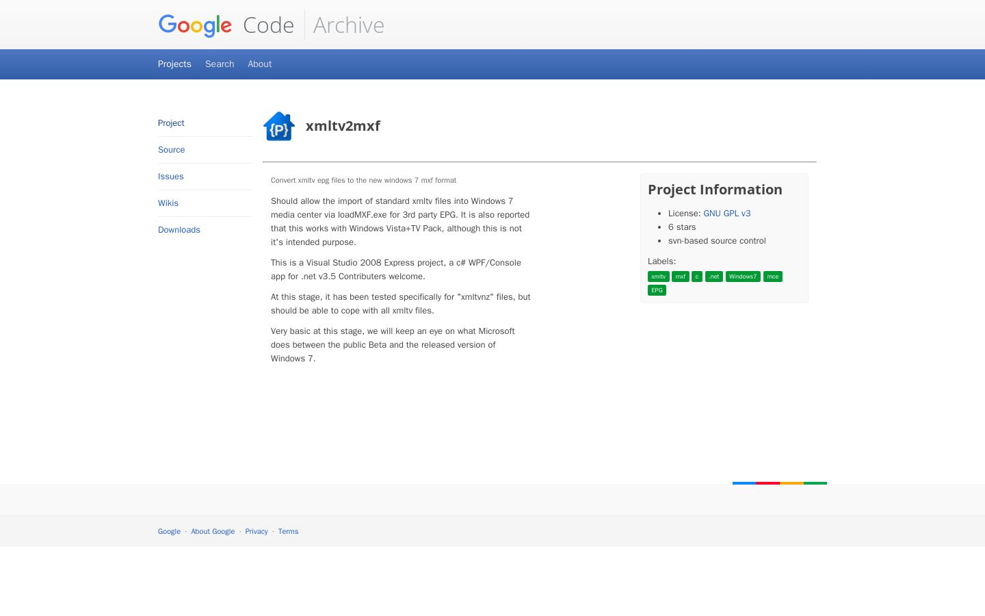The height and width of the screenshot is (616, 985).
Task: Click the xmltv label tag
Action: (659, 277)
